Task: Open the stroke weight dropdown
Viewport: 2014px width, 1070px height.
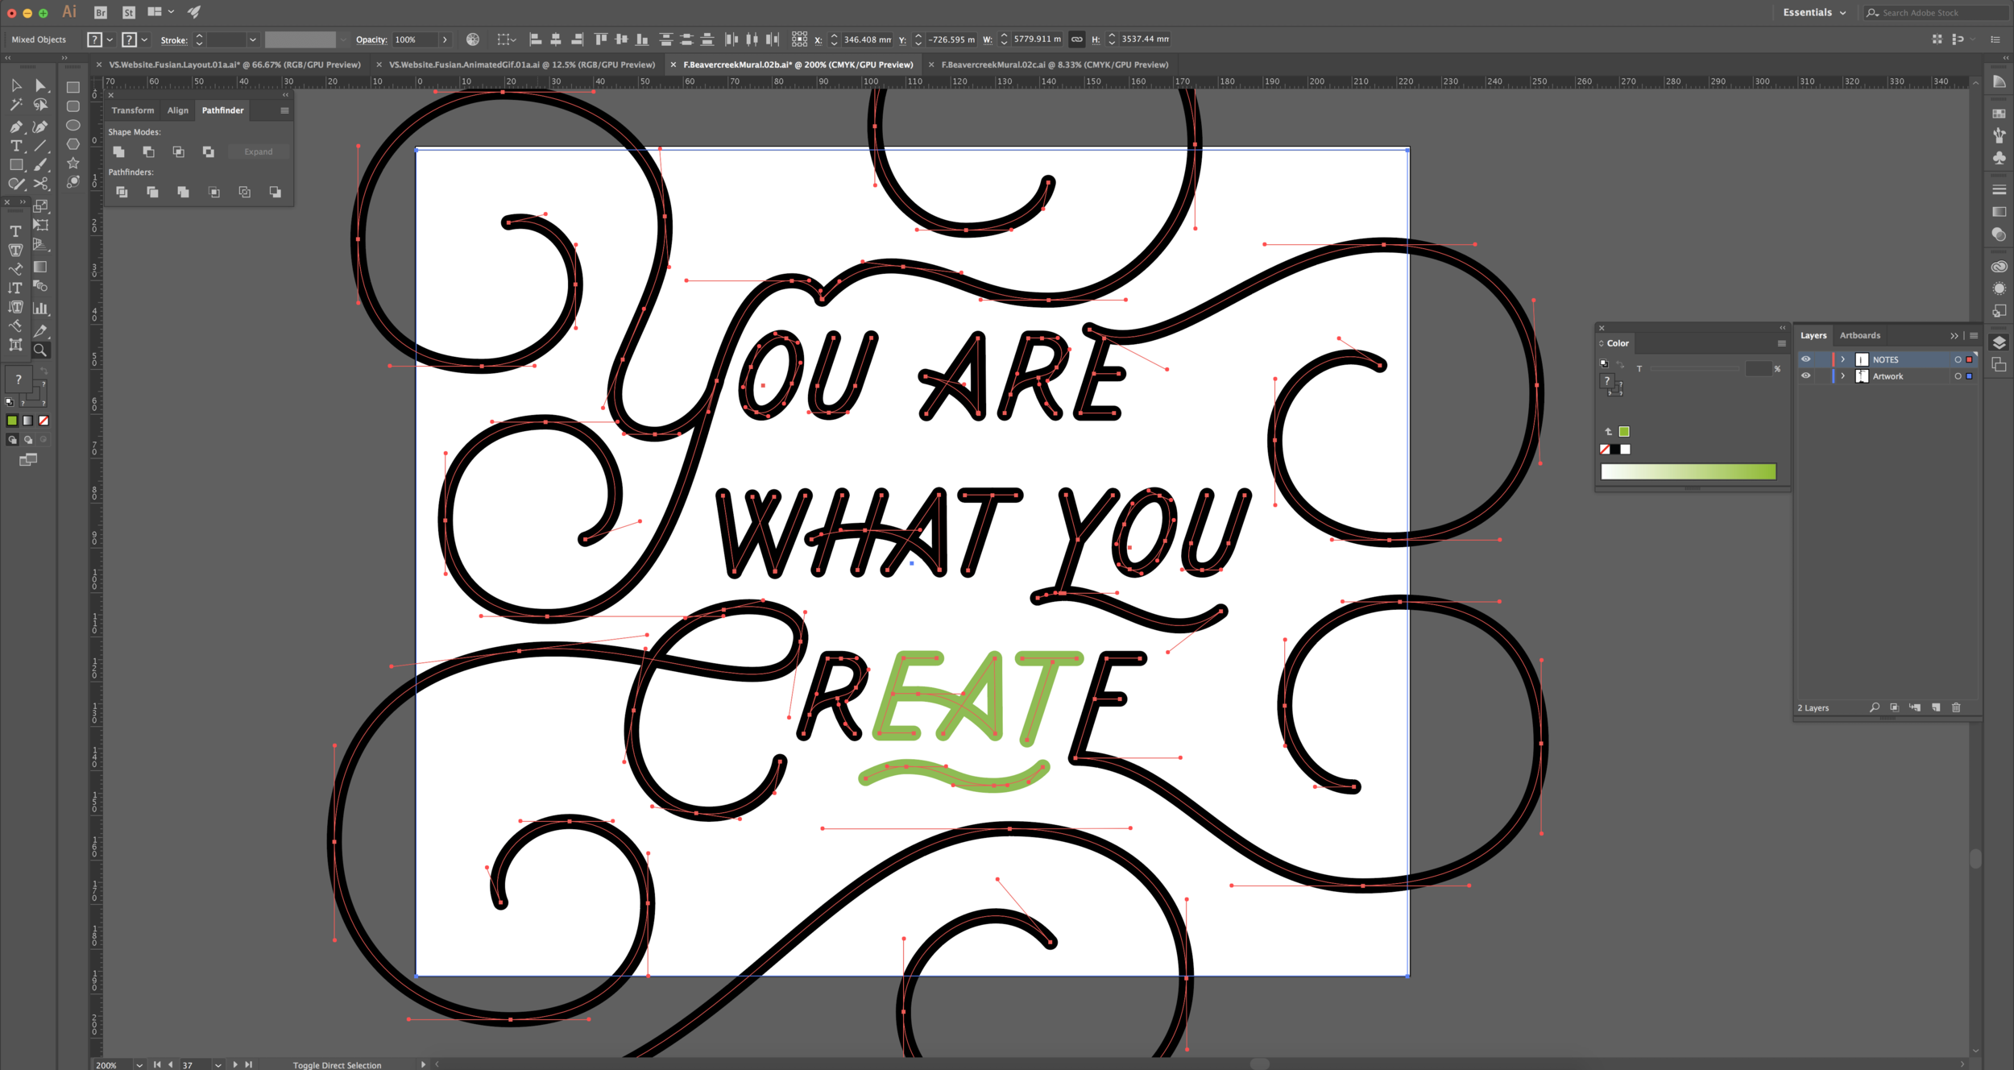Action: coord(253,39)
